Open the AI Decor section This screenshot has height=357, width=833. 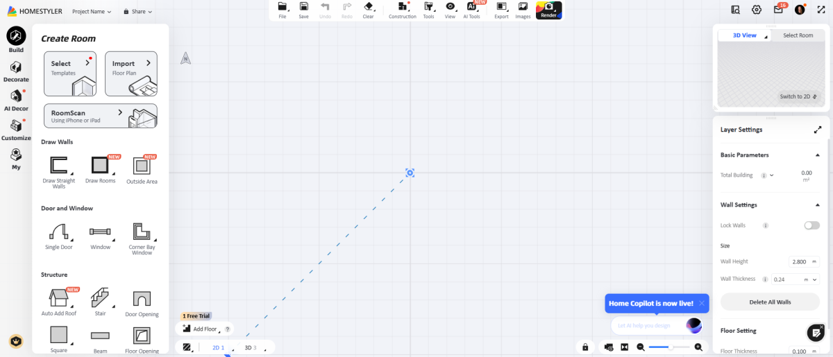[x=16, y=101]
